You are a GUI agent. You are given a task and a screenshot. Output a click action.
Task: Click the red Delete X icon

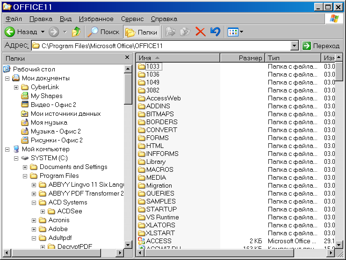[x=201, y=32]
